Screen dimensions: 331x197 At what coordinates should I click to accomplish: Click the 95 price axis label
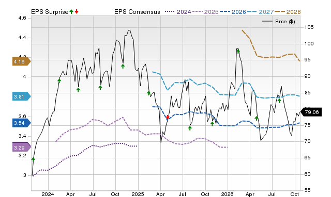point(308,60)
